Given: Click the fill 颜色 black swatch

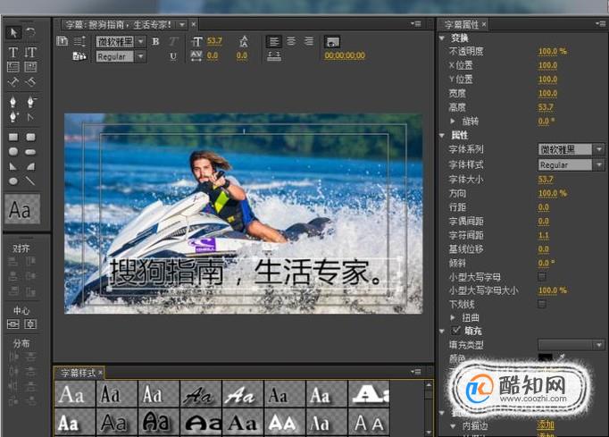Looking at the screenshot, I should [x=546, y=357].
